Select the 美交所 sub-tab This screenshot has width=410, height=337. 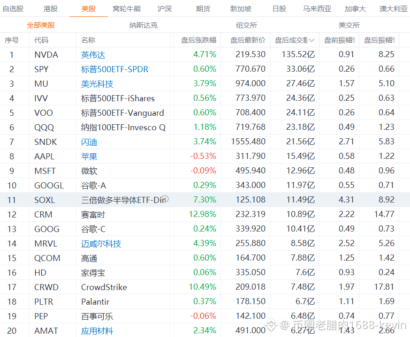[x=349, y=25]
